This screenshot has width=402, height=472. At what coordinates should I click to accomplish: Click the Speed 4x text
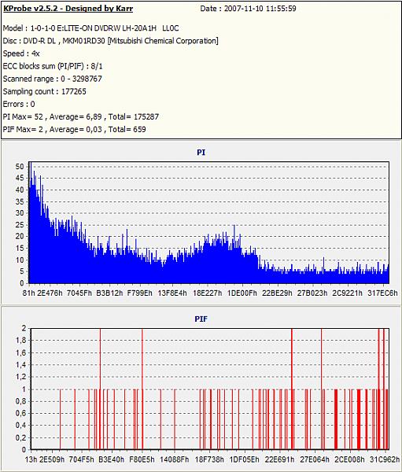pyautogui.click(x=21, y=53)
